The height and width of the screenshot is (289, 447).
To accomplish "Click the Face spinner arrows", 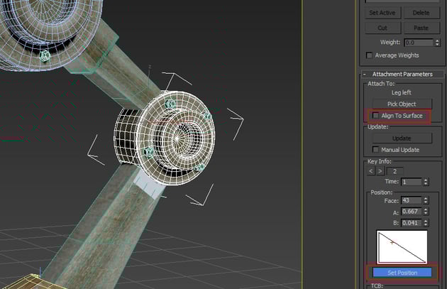I will 426,200.
